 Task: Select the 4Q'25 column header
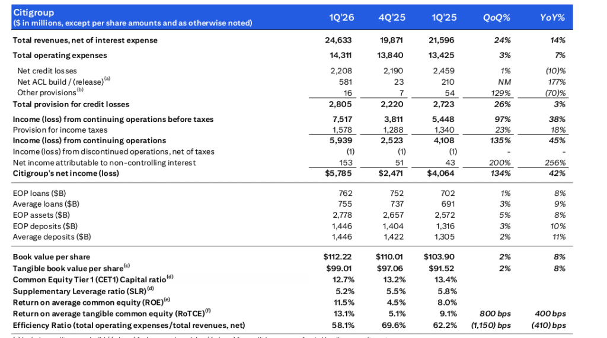(392, 17)
